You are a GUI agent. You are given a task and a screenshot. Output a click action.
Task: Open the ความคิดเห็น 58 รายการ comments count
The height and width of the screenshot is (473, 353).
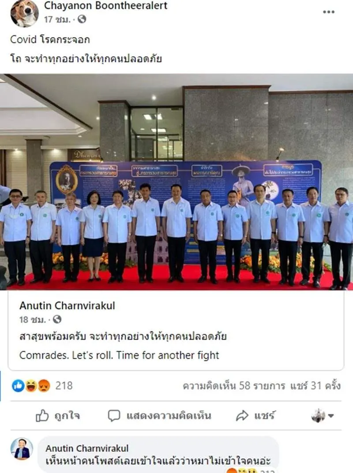[x=234, y=386]
